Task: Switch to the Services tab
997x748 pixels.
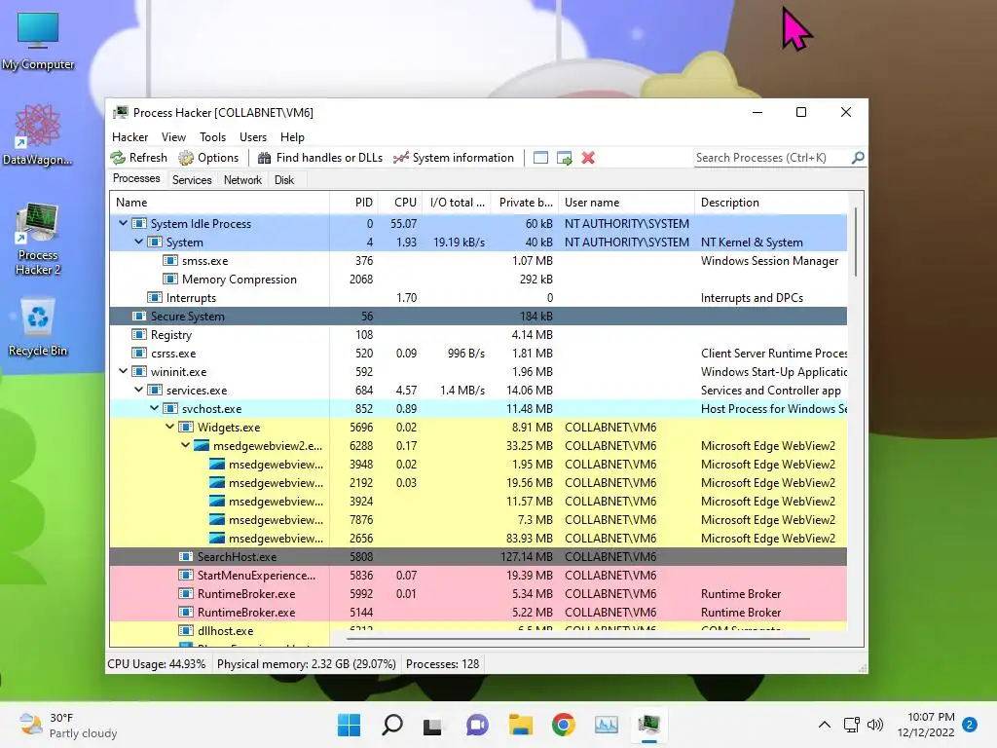Action: tap(192, 180)
